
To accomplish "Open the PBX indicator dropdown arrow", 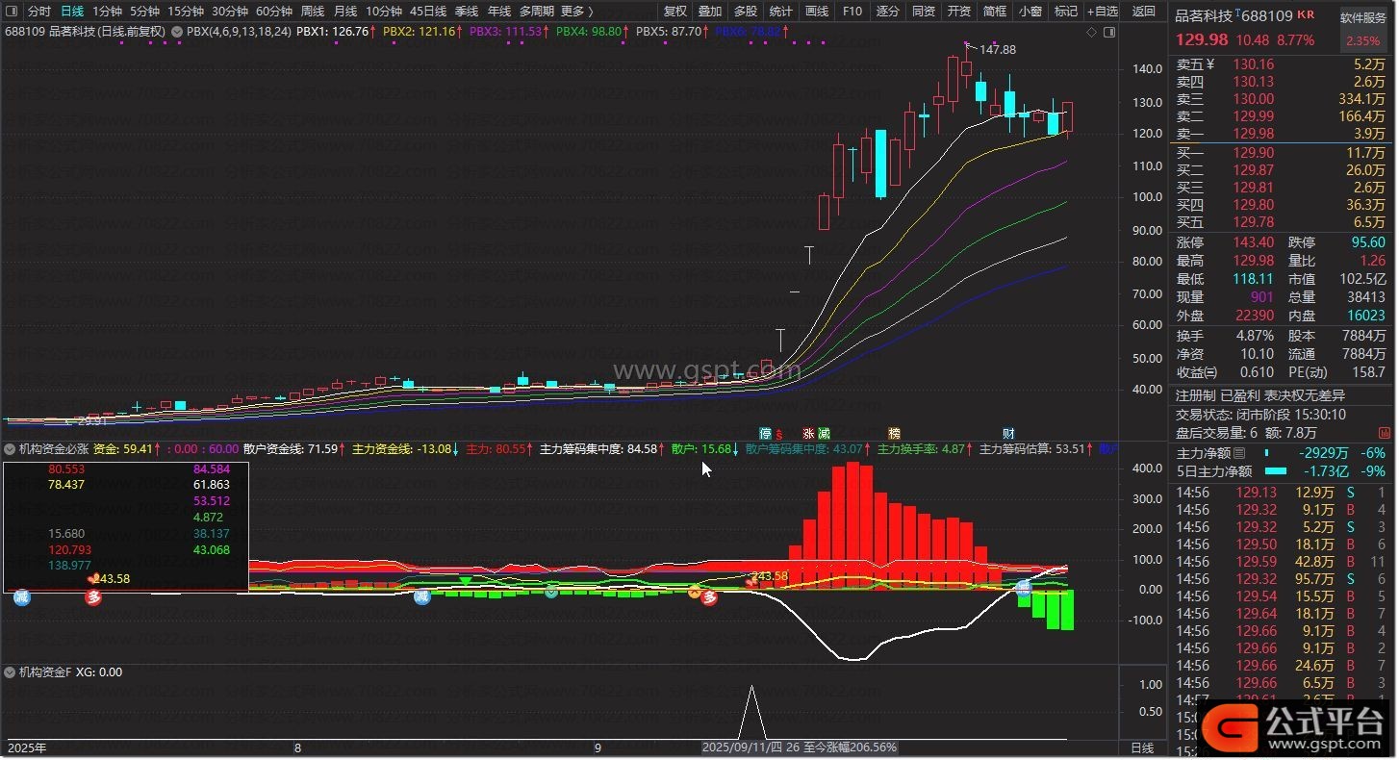I will point(177,32).
